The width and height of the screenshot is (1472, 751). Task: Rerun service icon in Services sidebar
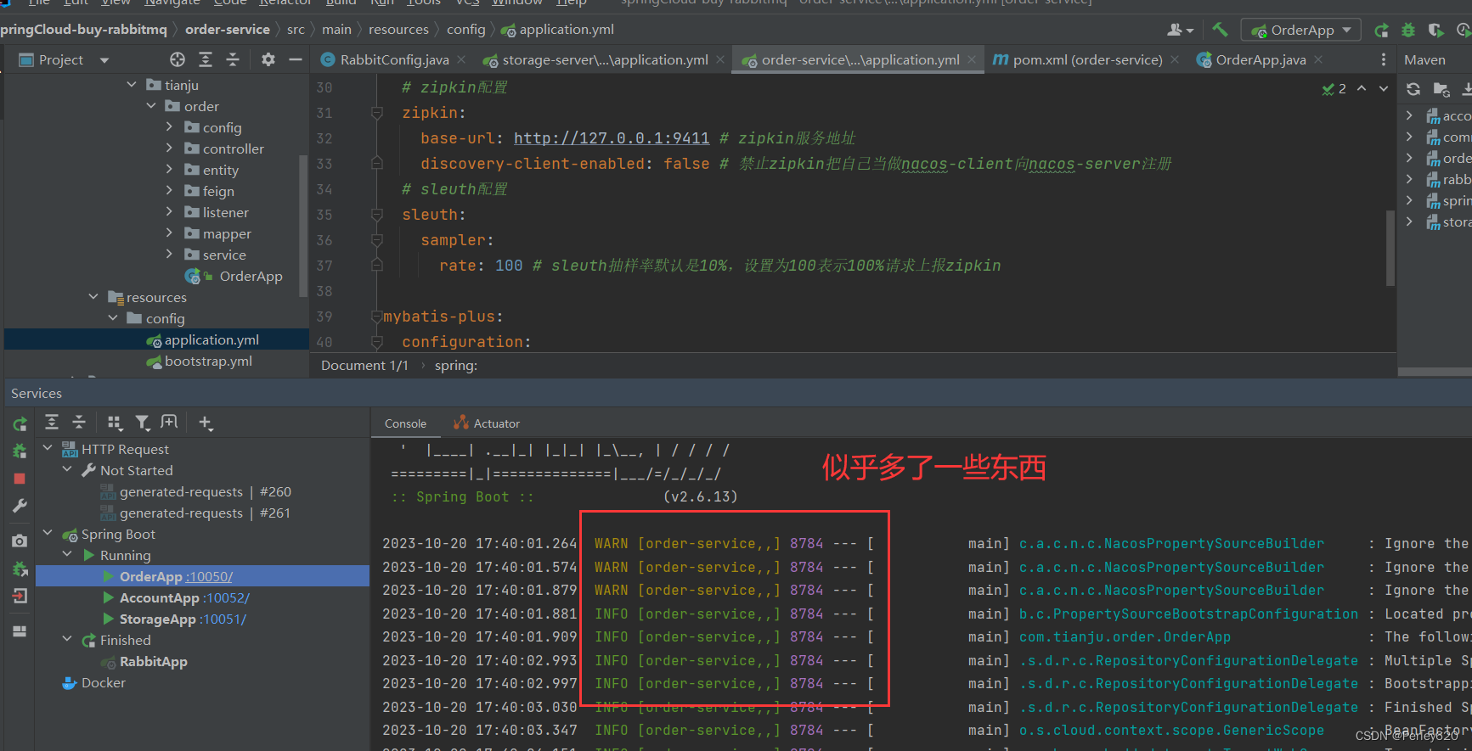coord(20,423)
